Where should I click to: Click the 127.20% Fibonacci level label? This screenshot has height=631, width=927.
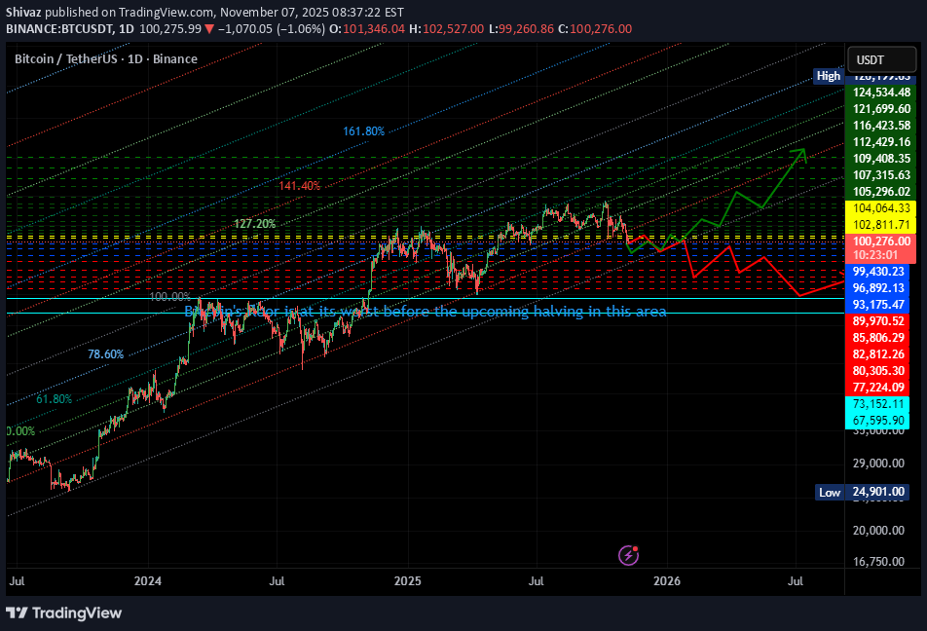(255, 224)
